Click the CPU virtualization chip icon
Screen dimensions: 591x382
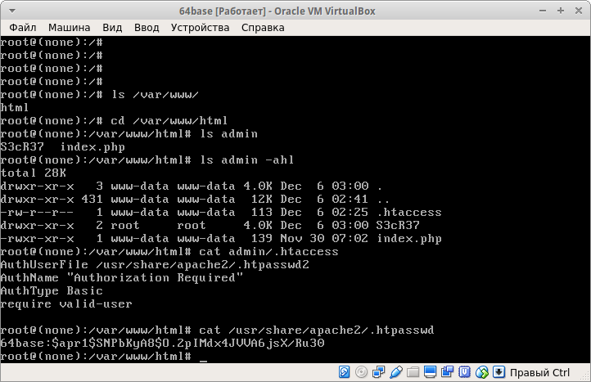tap(464, 372)
